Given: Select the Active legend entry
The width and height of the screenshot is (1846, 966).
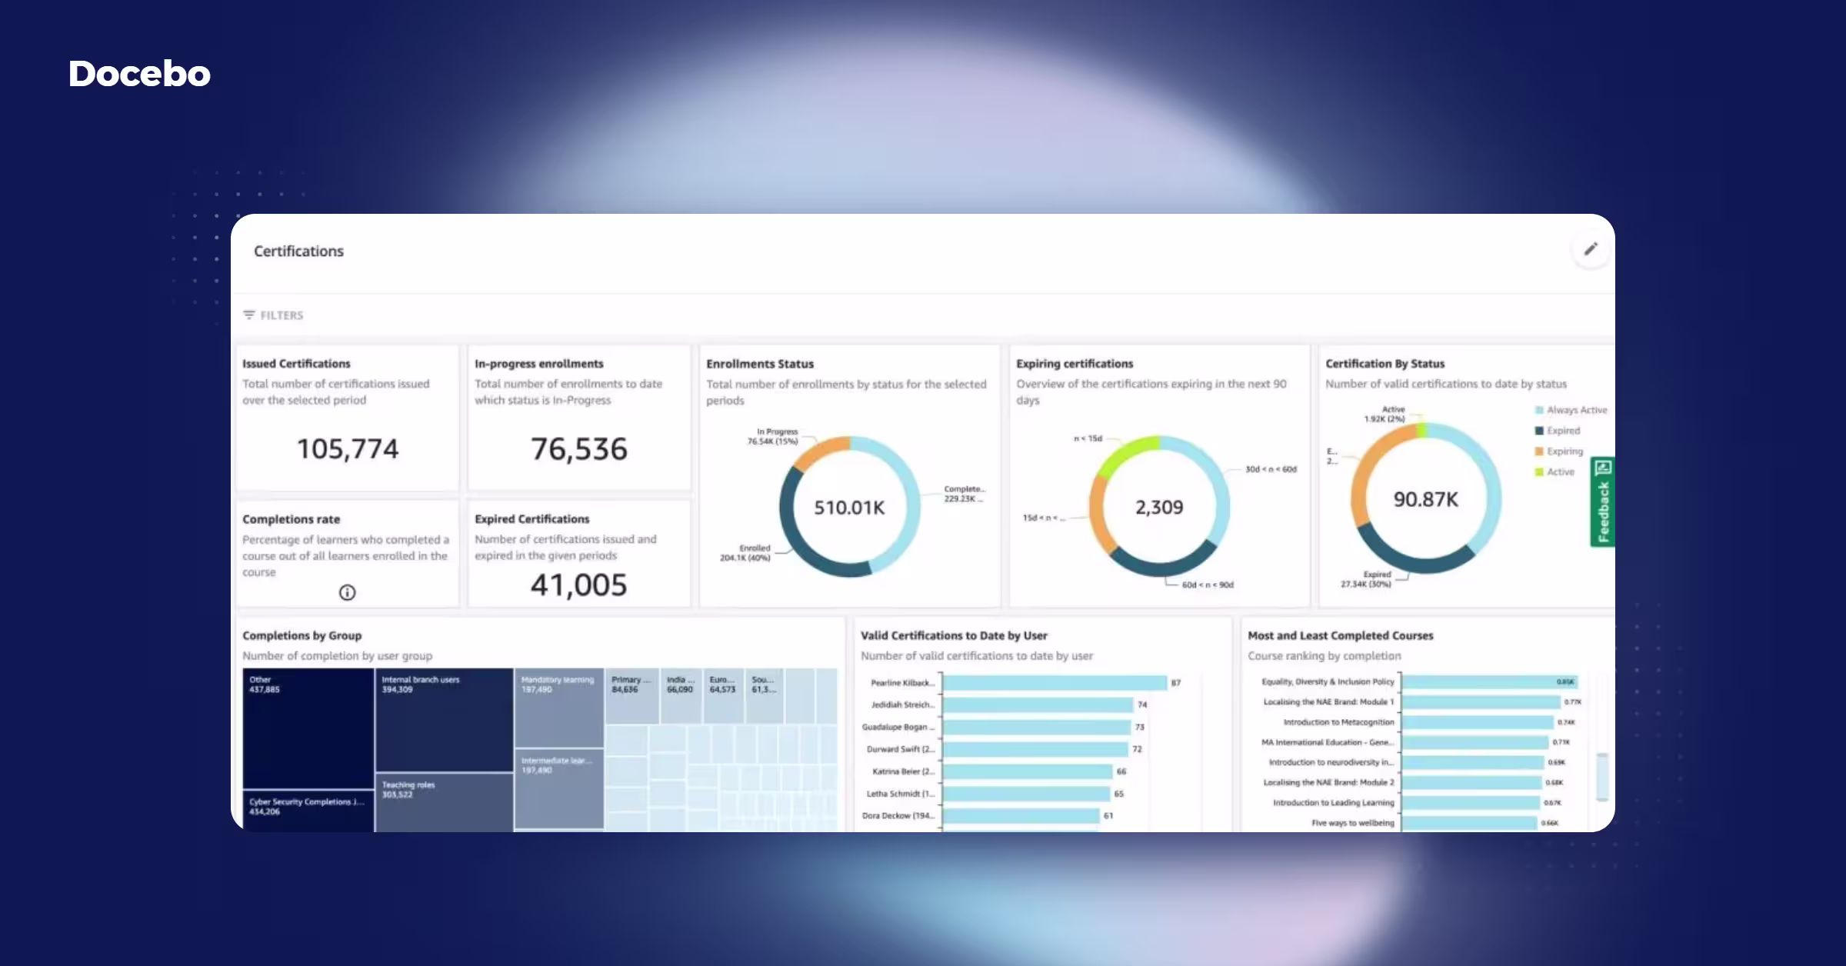Looking at the screenshot, I should point(1555,471).
